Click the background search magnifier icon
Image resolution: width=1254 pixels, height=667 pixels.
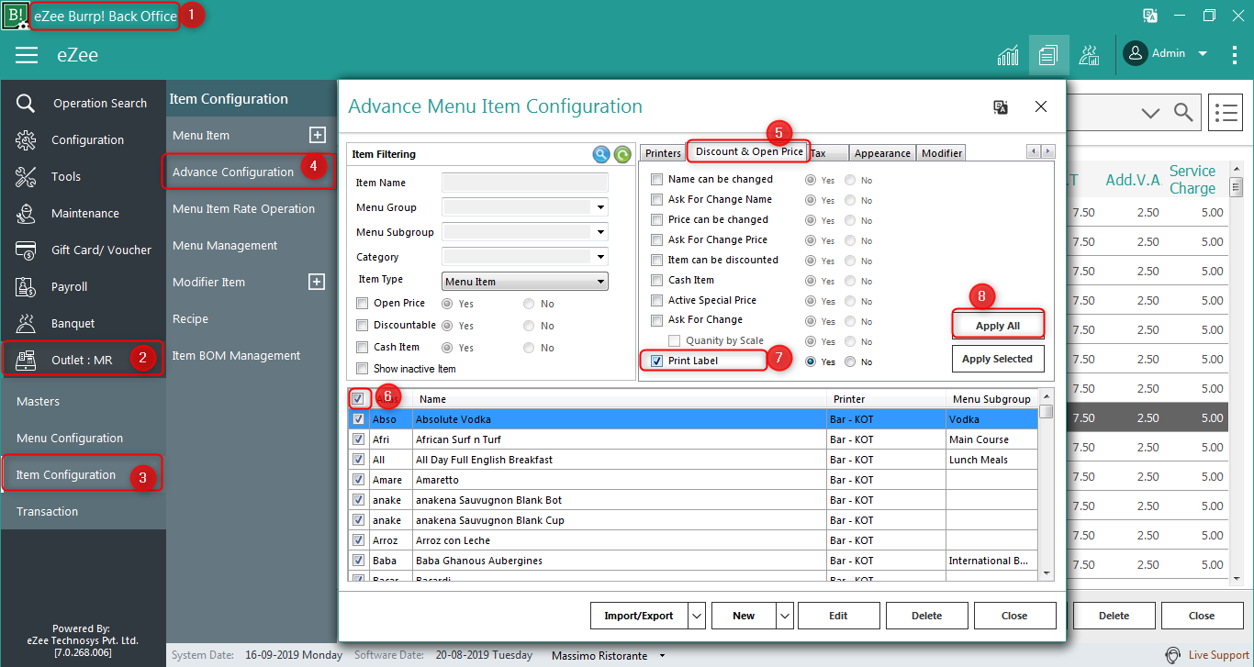[x=1184, y=113]
